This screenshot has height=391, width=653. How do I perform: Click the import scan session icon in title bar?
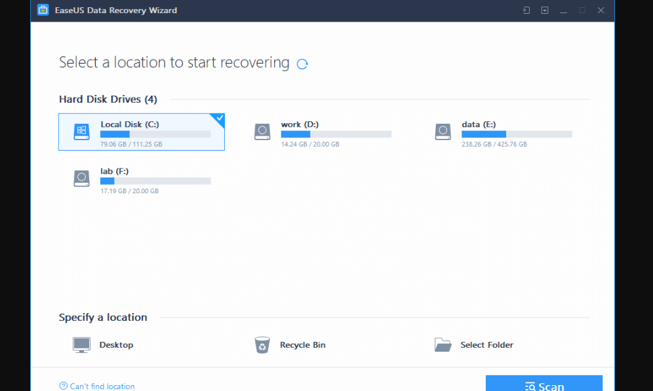[526, 10]
